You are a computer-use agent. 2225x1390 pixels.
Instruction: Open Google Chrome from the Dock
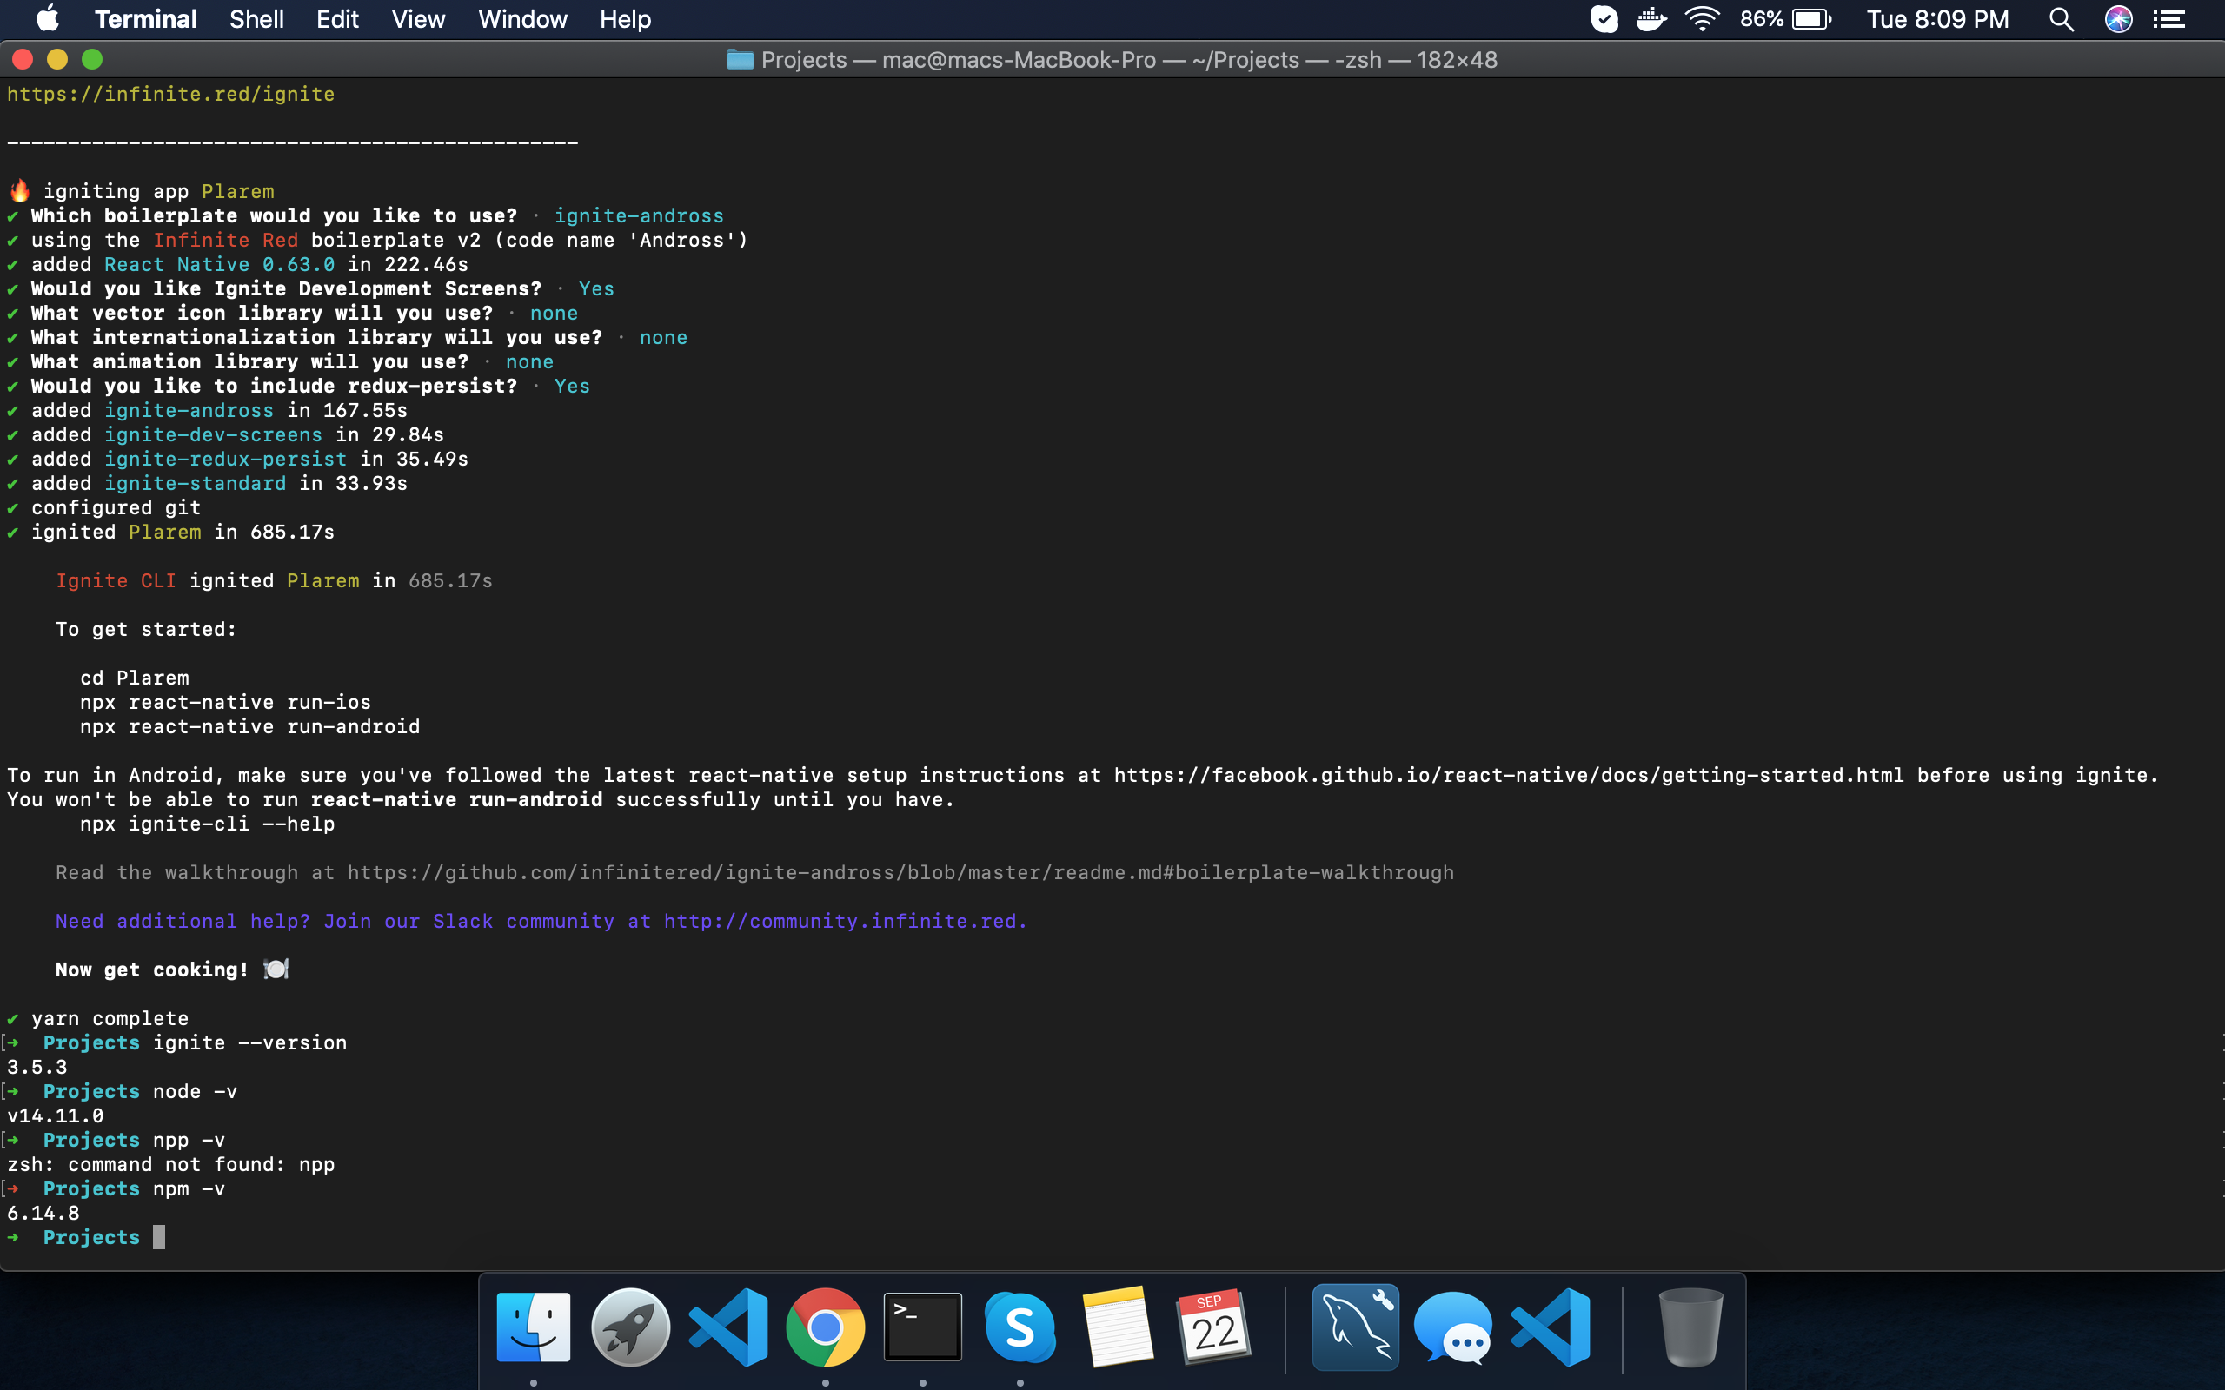click(x=826, y=1327)
